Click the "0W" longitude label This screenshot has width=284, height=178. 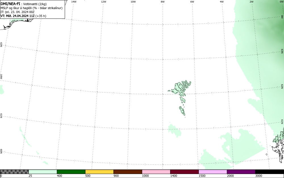click(281, 2)
